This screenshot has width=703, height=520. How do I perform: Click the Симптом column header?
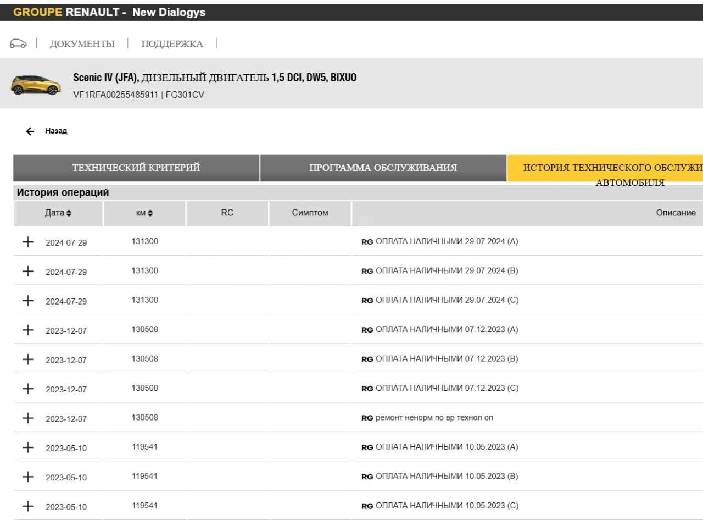(310, 213)
